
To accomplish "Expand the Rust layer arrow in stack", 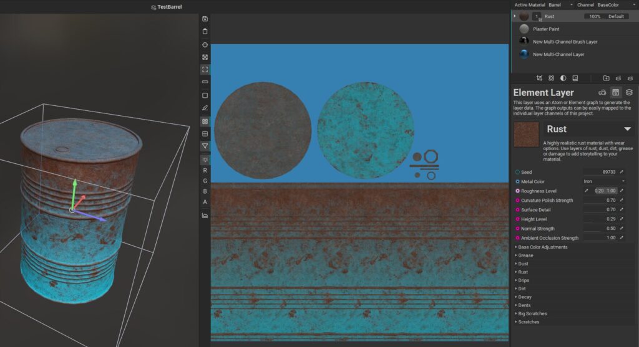I will pos(515,16).
